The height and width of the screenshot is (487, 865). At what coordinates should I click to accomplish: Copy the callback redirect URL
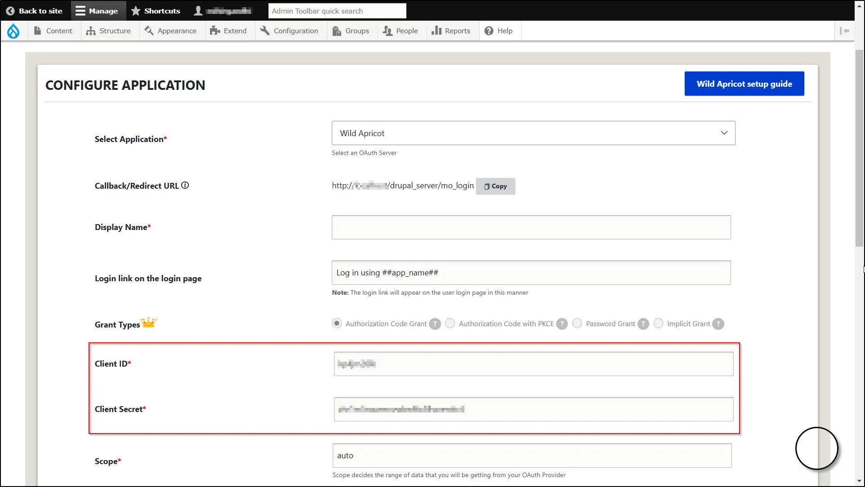pos(495,186)
